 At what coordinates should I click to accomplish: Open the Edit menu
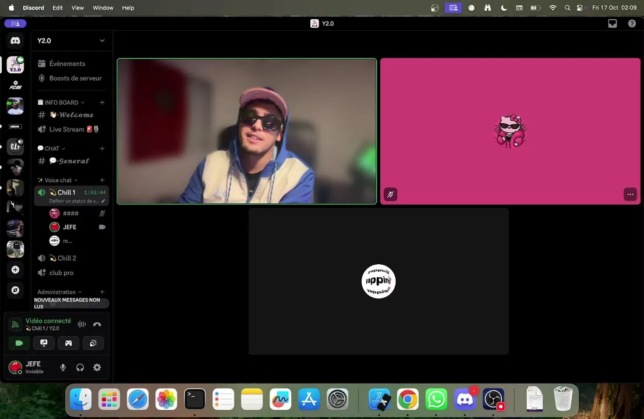[58, 8]
